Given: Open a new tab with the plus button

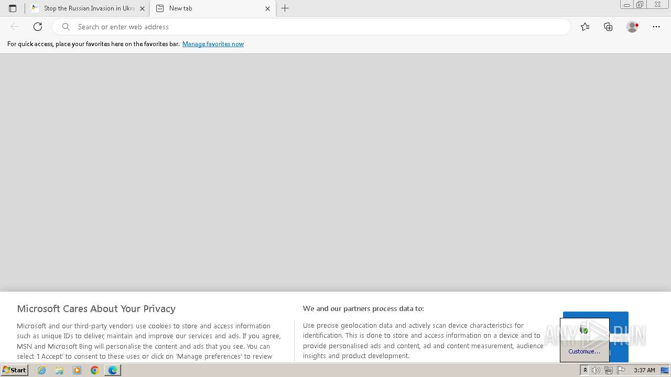Looking at the screenshot, I should tap(285, 8).
